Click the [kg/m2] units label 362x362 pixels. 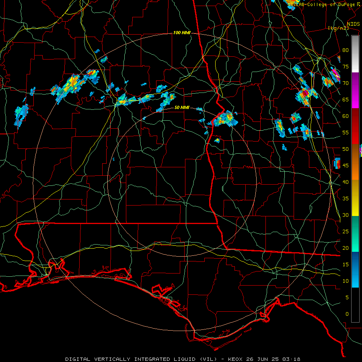(x=338, y=28)
